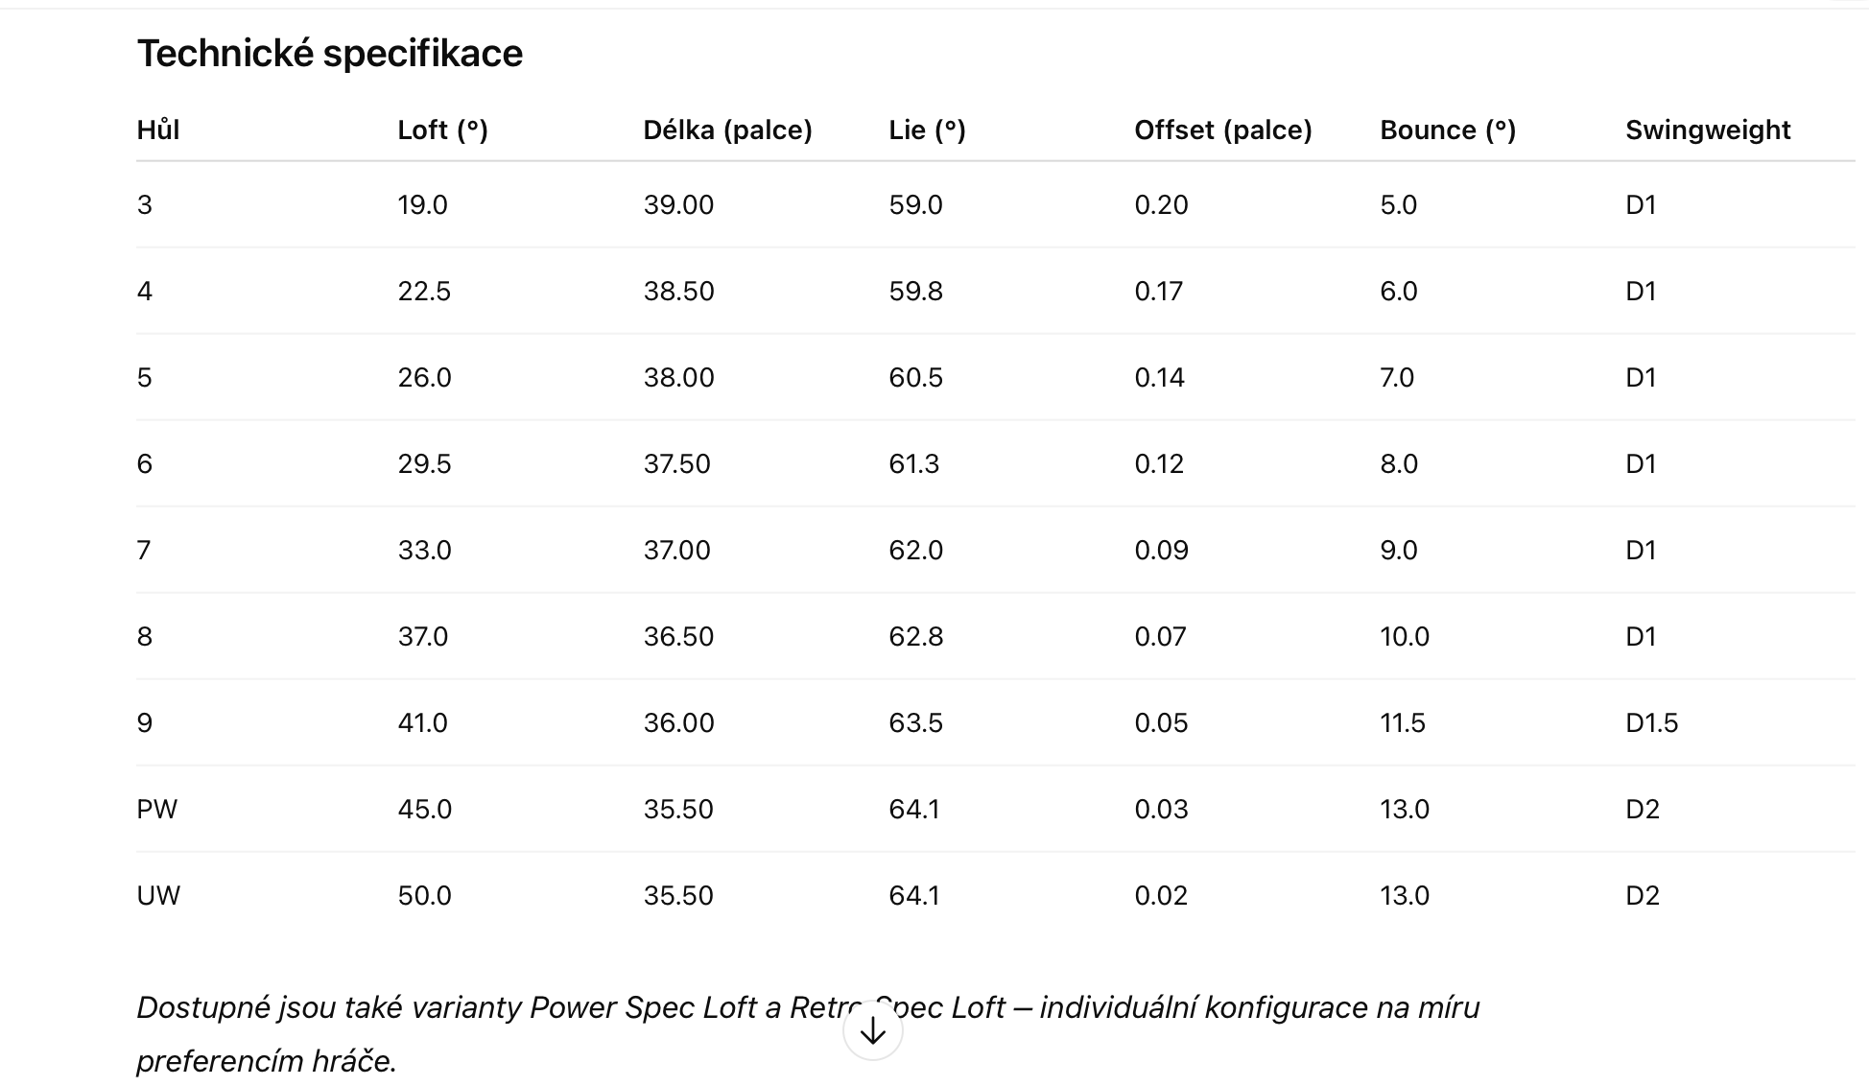
Task: Click the Technické specifikace heading
Action: point(330,53)
